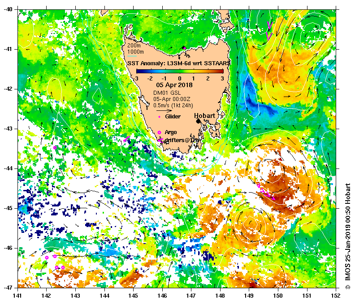
Task: Click the 'SST Anomaly: L3SM-6d wrt SSTAARS' title
Action: pyautogui.click(x=179, y=63)
